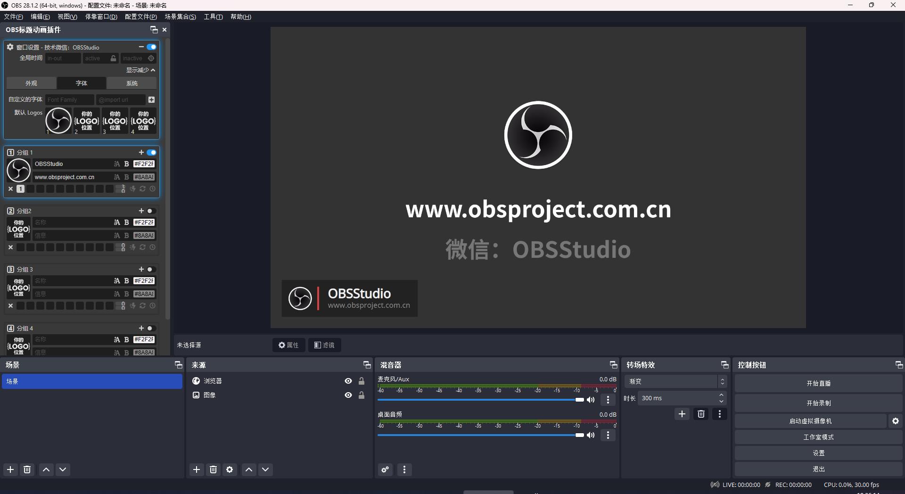905x494 pixels.
Task: Add a transition with the 转场特效 plus icon
Action: pos(682,414)
